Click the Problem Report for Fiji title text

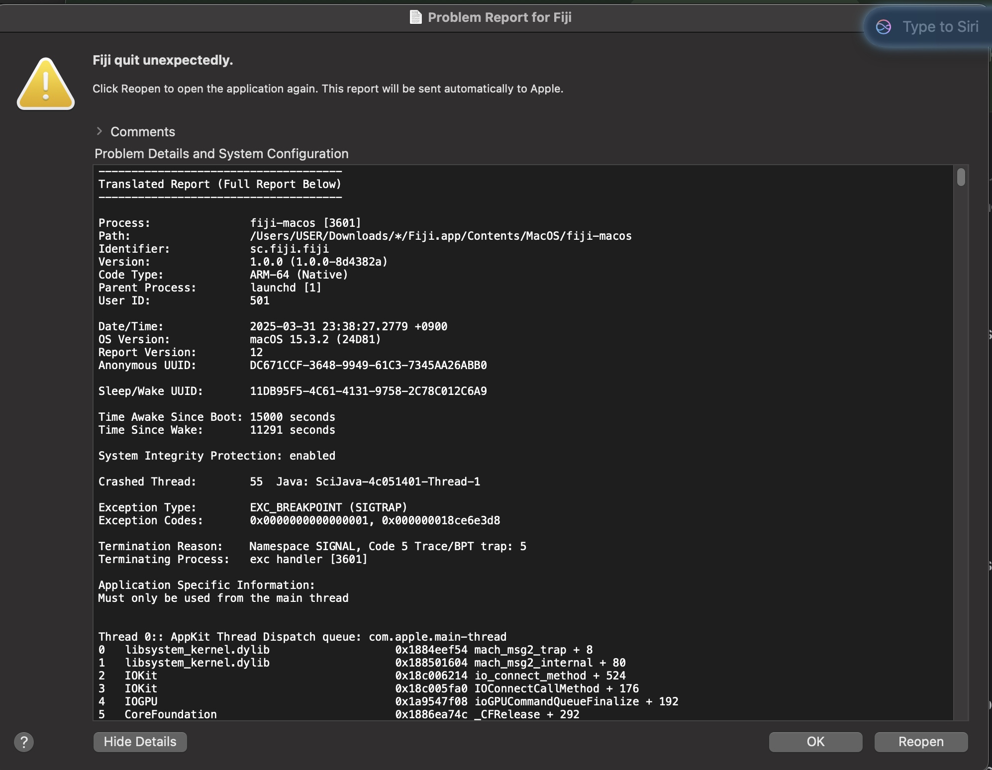click(x=499, y=17)
